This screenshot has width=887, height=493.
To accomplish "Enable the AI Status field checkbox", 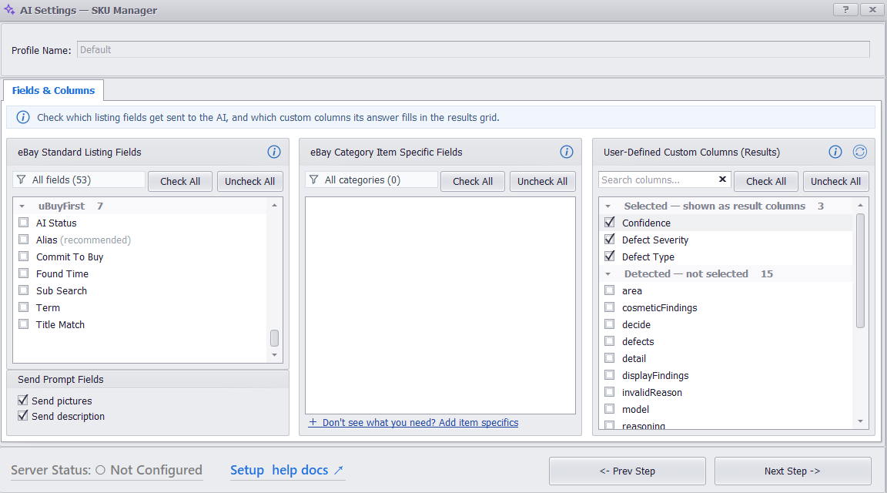I will (24, 223).
